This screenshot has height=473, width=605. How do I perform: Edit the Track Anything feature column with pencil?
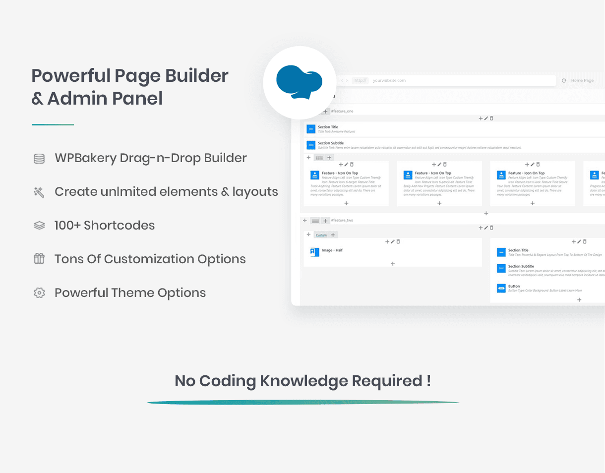coord(346,165)
